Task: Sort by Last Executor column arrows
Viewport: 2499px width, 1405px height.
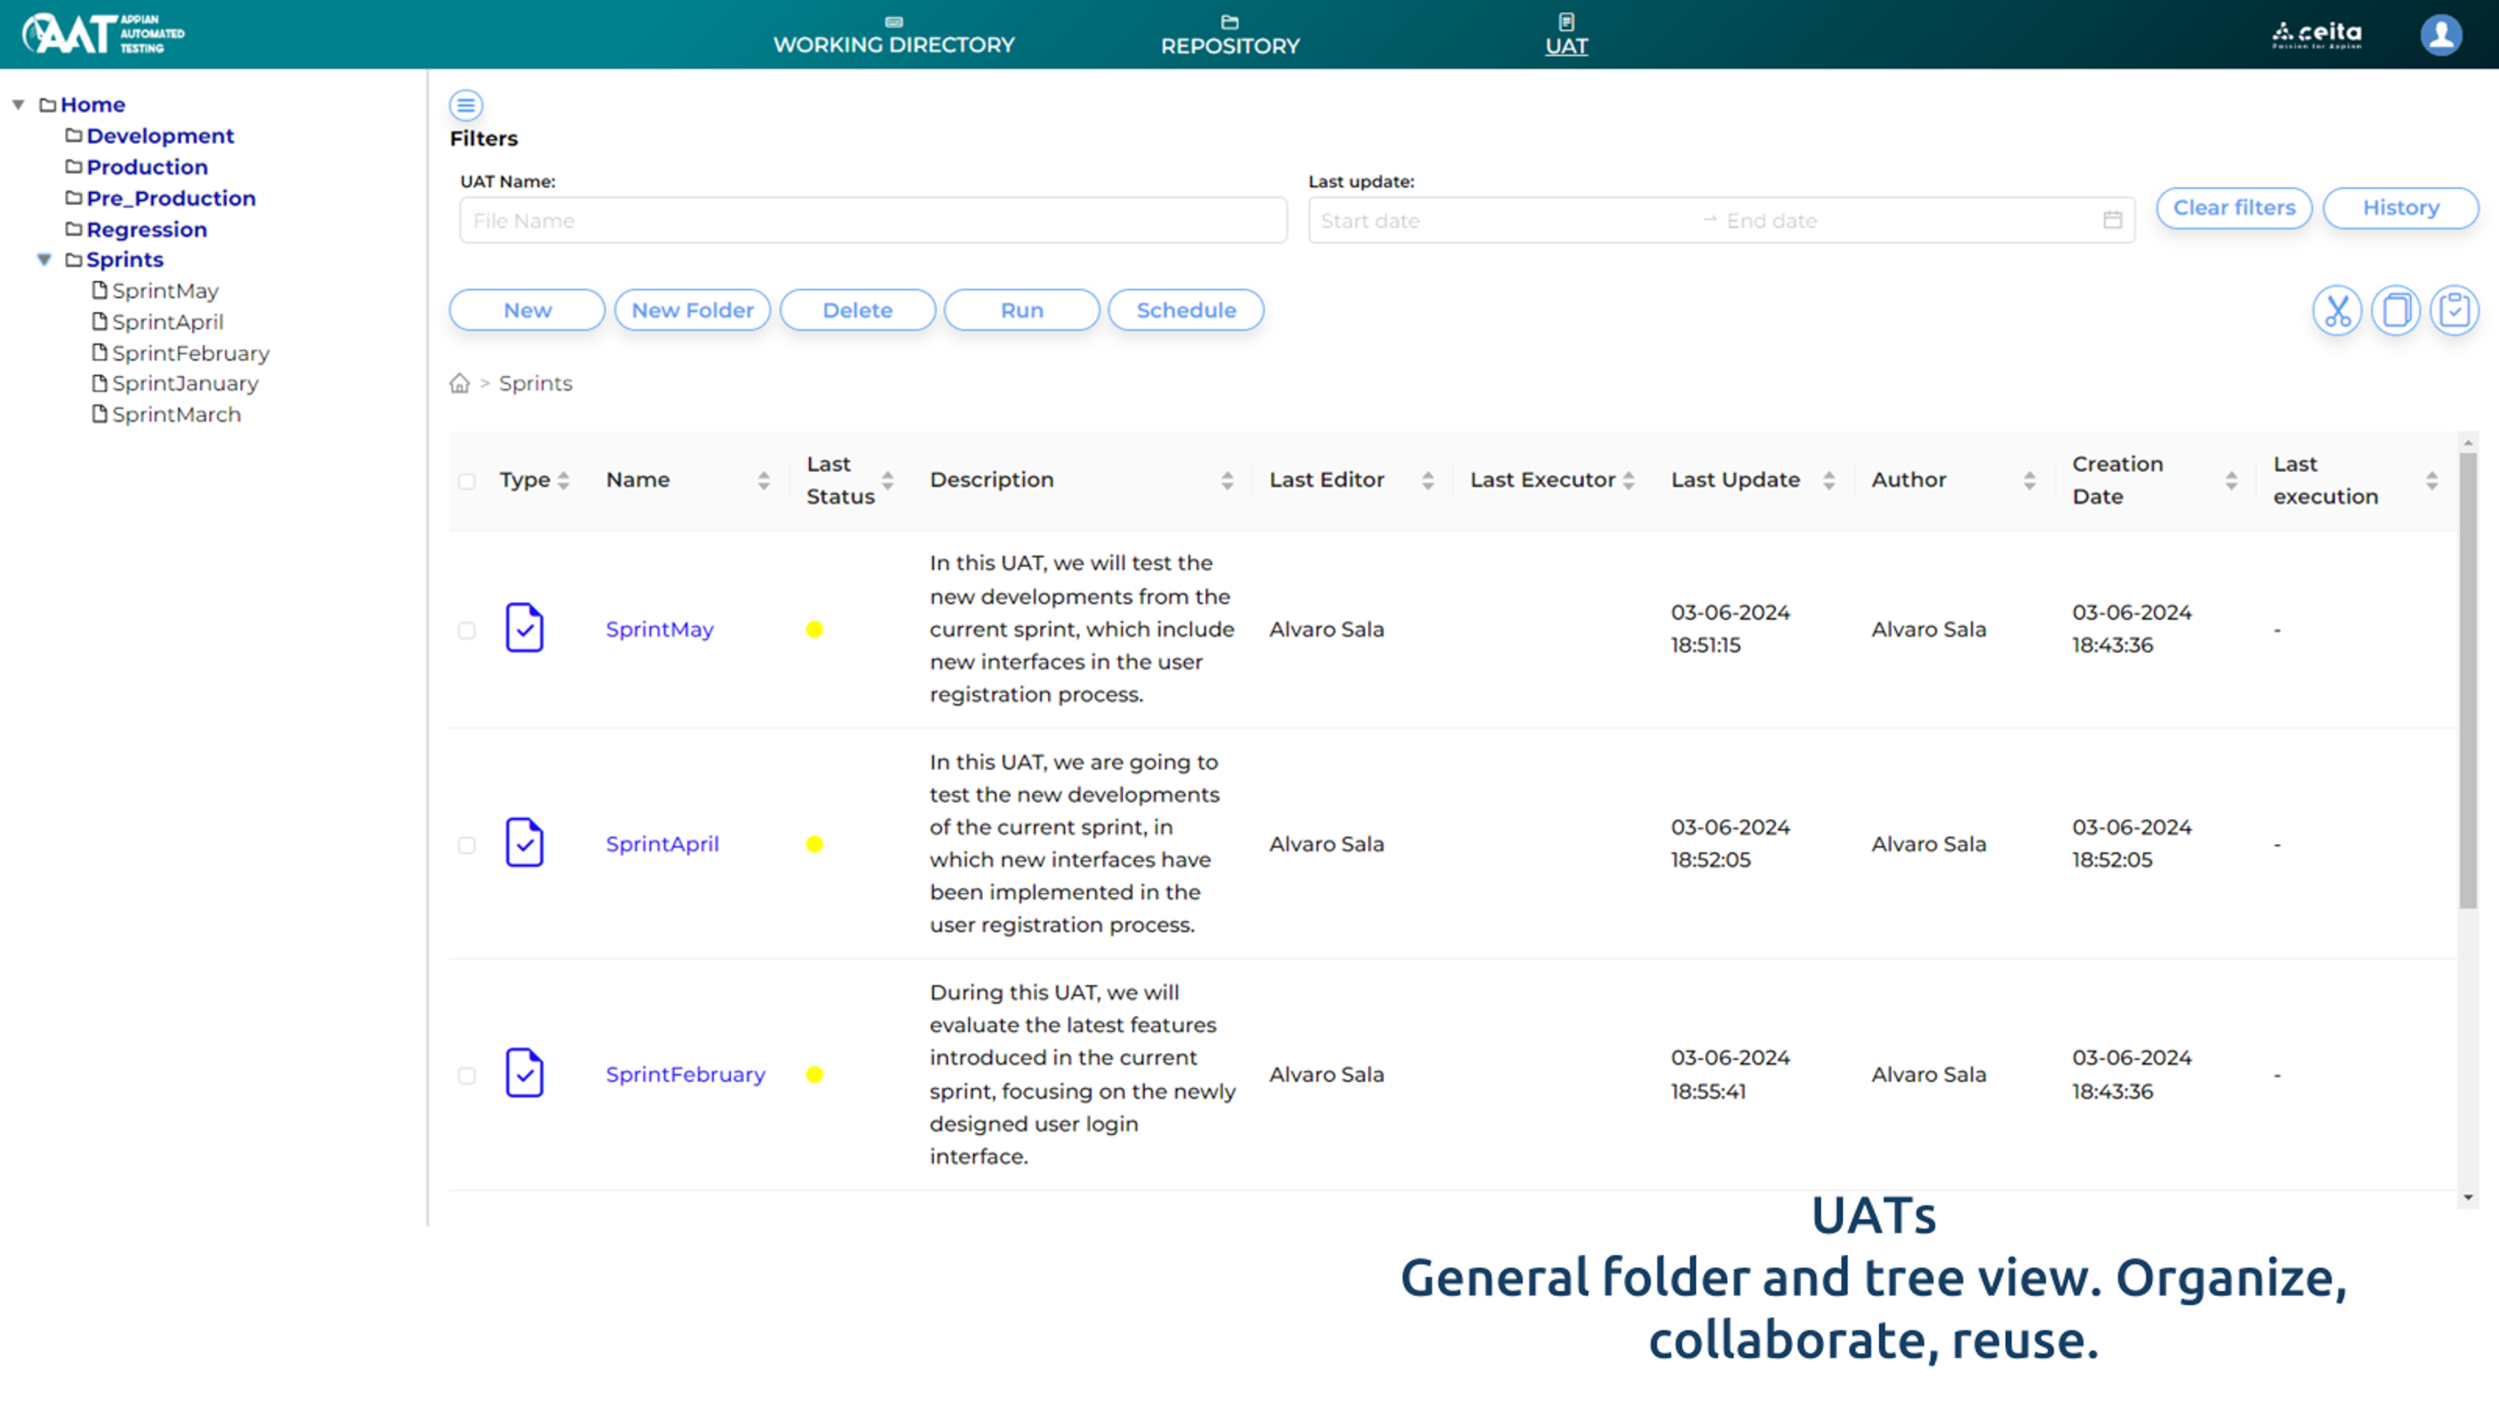Action: (1629, 480)
